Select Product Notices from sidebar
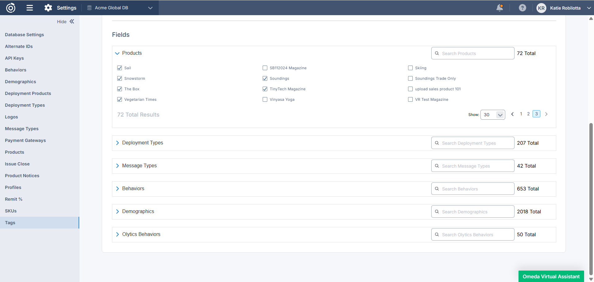Viewport: 594px width, 282px height. (22, 176)
